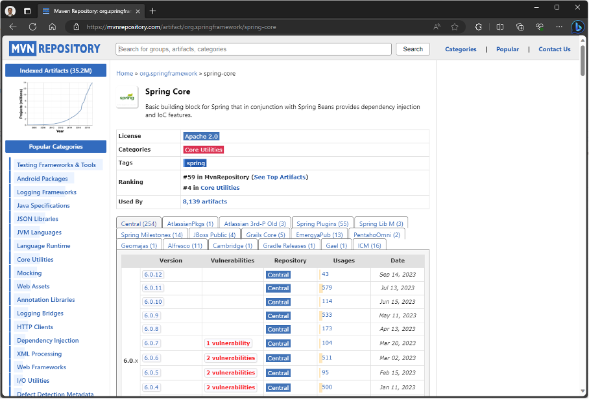Image resolution: width=589 pixels, height=399 pixels.
Task: Open XML Processing category
Action: [39, 354]
